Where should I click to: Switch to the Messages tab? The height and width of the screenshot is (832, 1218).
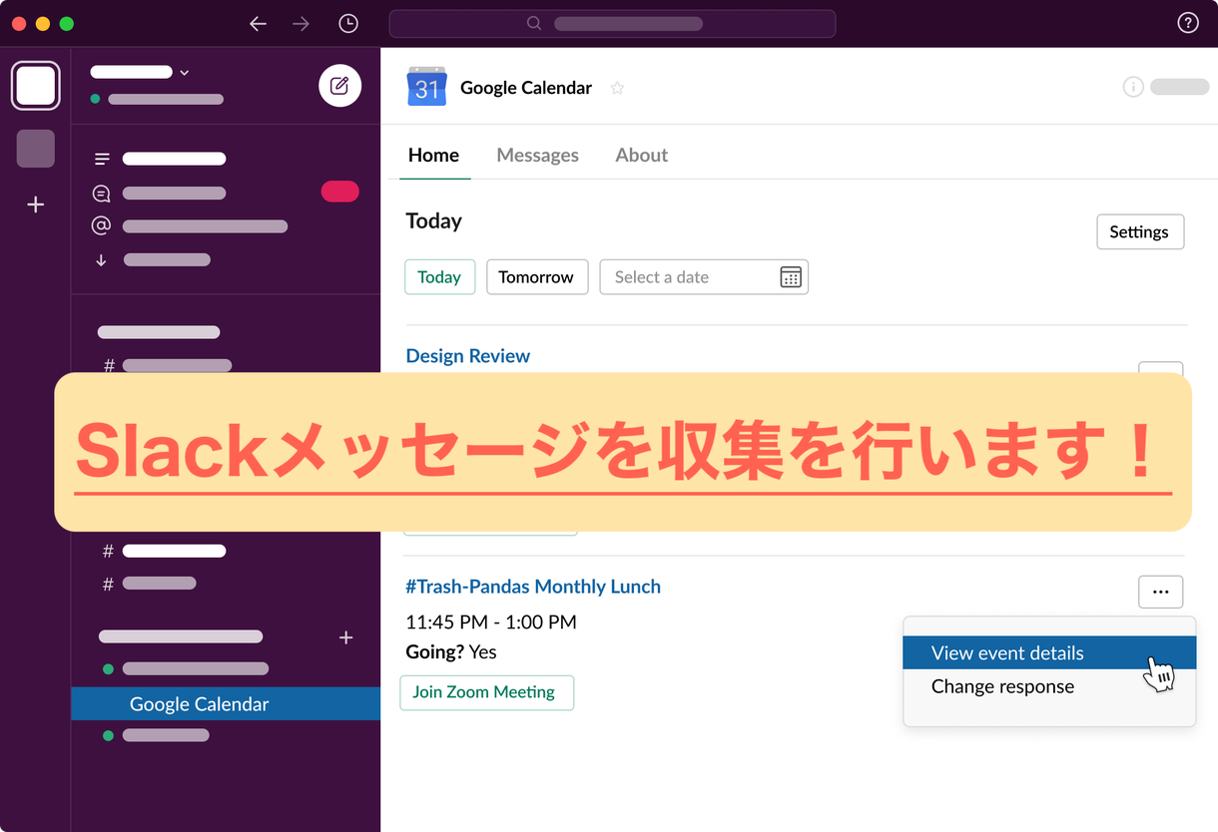(x=537, y=155)
